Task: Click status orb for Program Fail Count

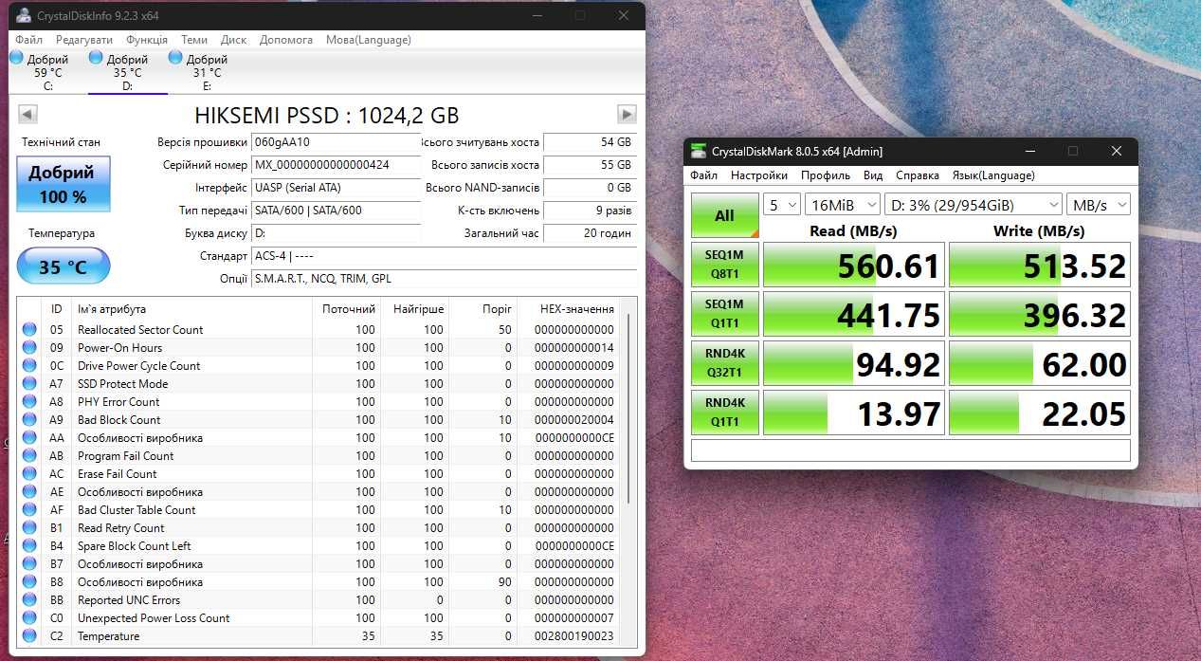Action: coord(29,456)
